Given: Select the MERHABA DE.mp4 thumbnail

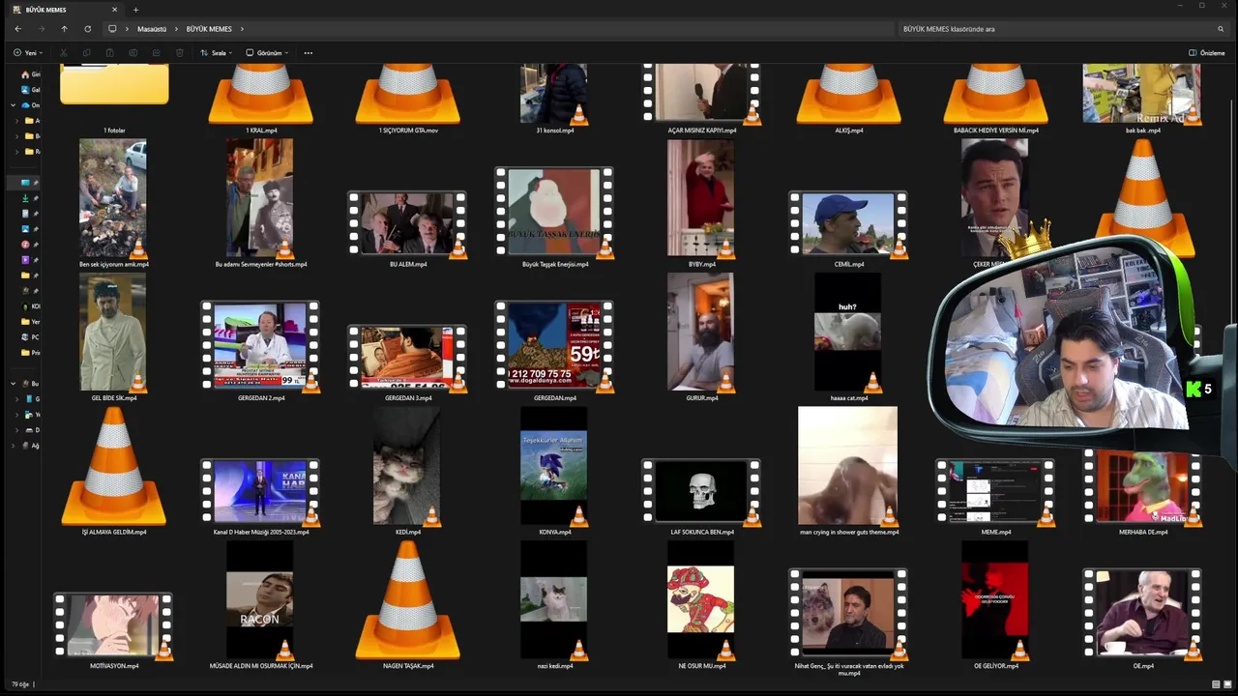Looking at the screenshot, I should coord(1142,489).
